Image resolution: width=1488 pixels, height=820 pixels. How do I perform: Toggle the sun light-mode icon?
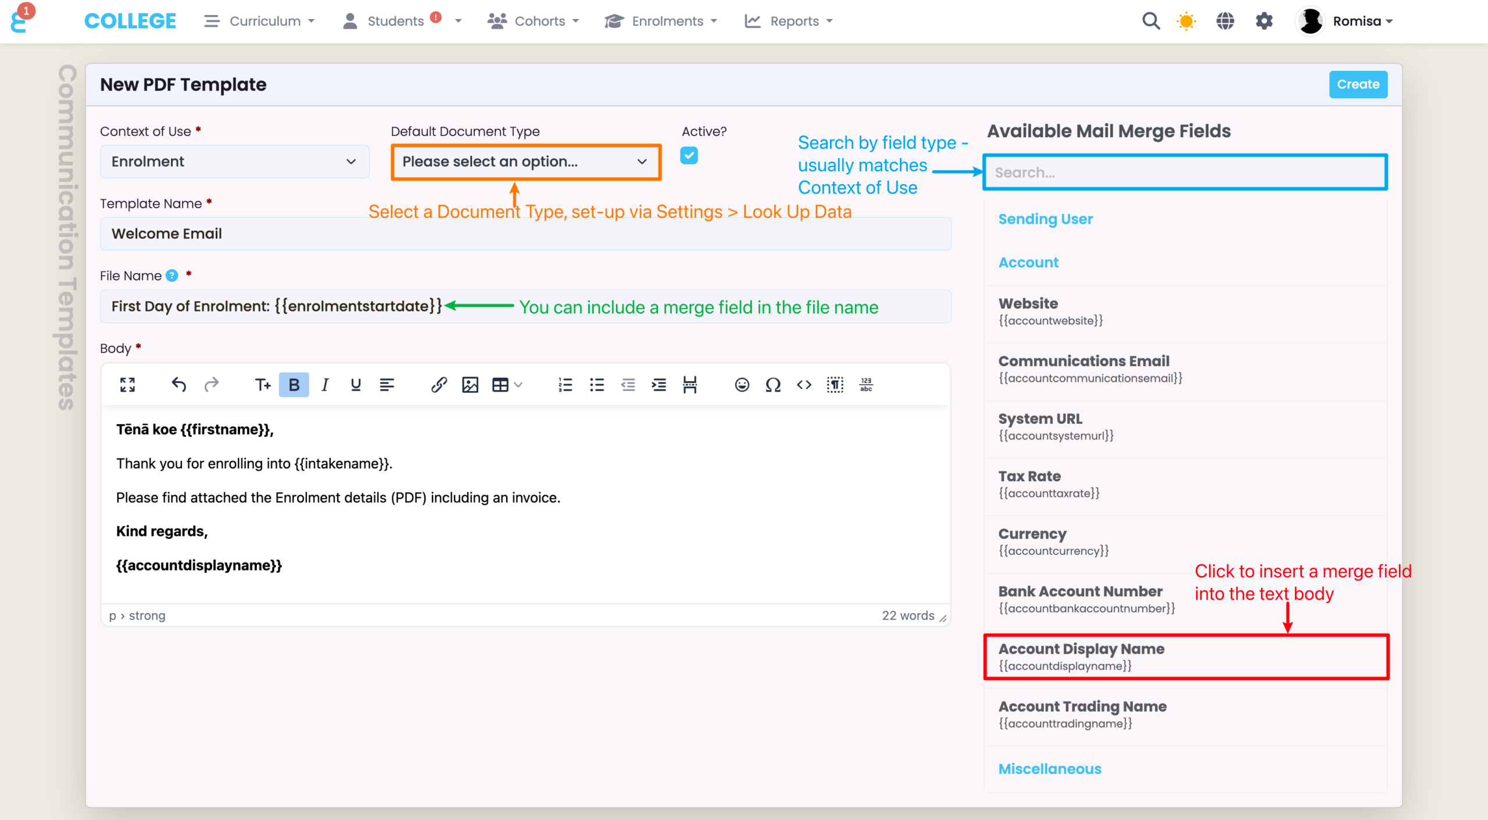[1186, 22]
